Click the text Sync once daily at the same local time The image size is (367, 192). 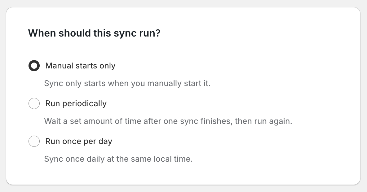click(119, 159)
